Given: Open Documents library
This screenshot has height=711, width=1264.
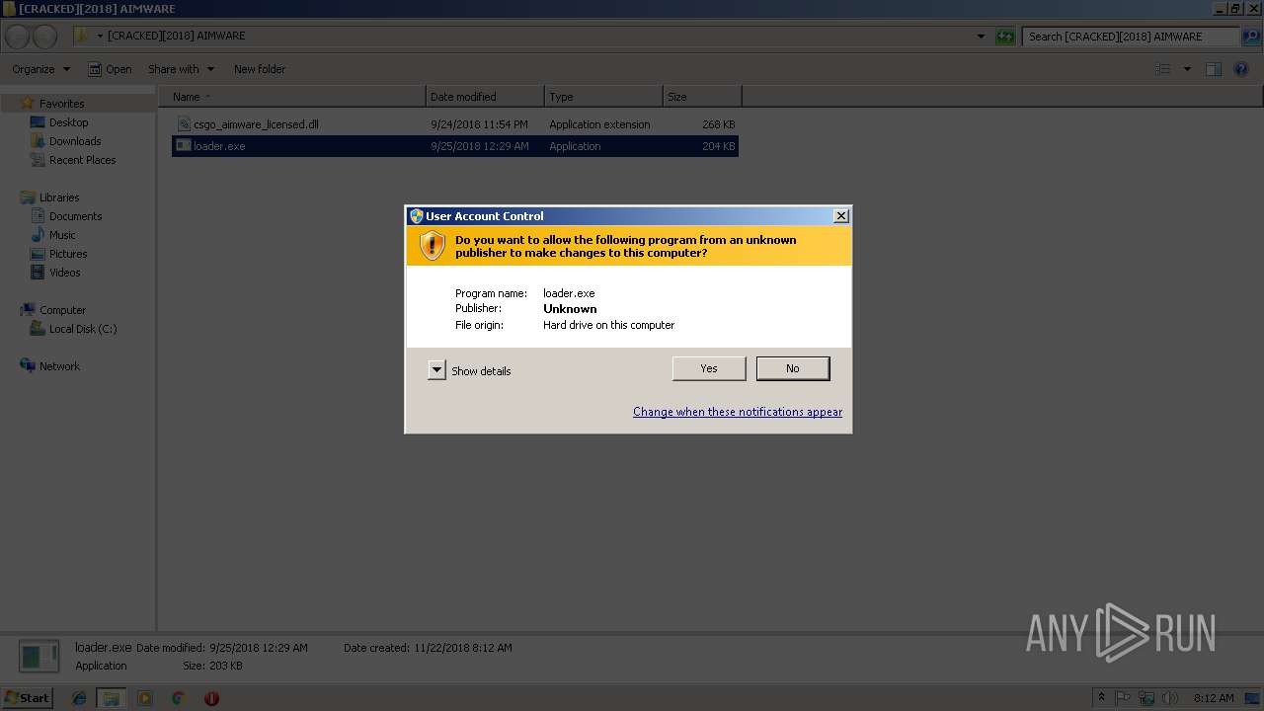Looking at the screenshot, I should [75, 216].
